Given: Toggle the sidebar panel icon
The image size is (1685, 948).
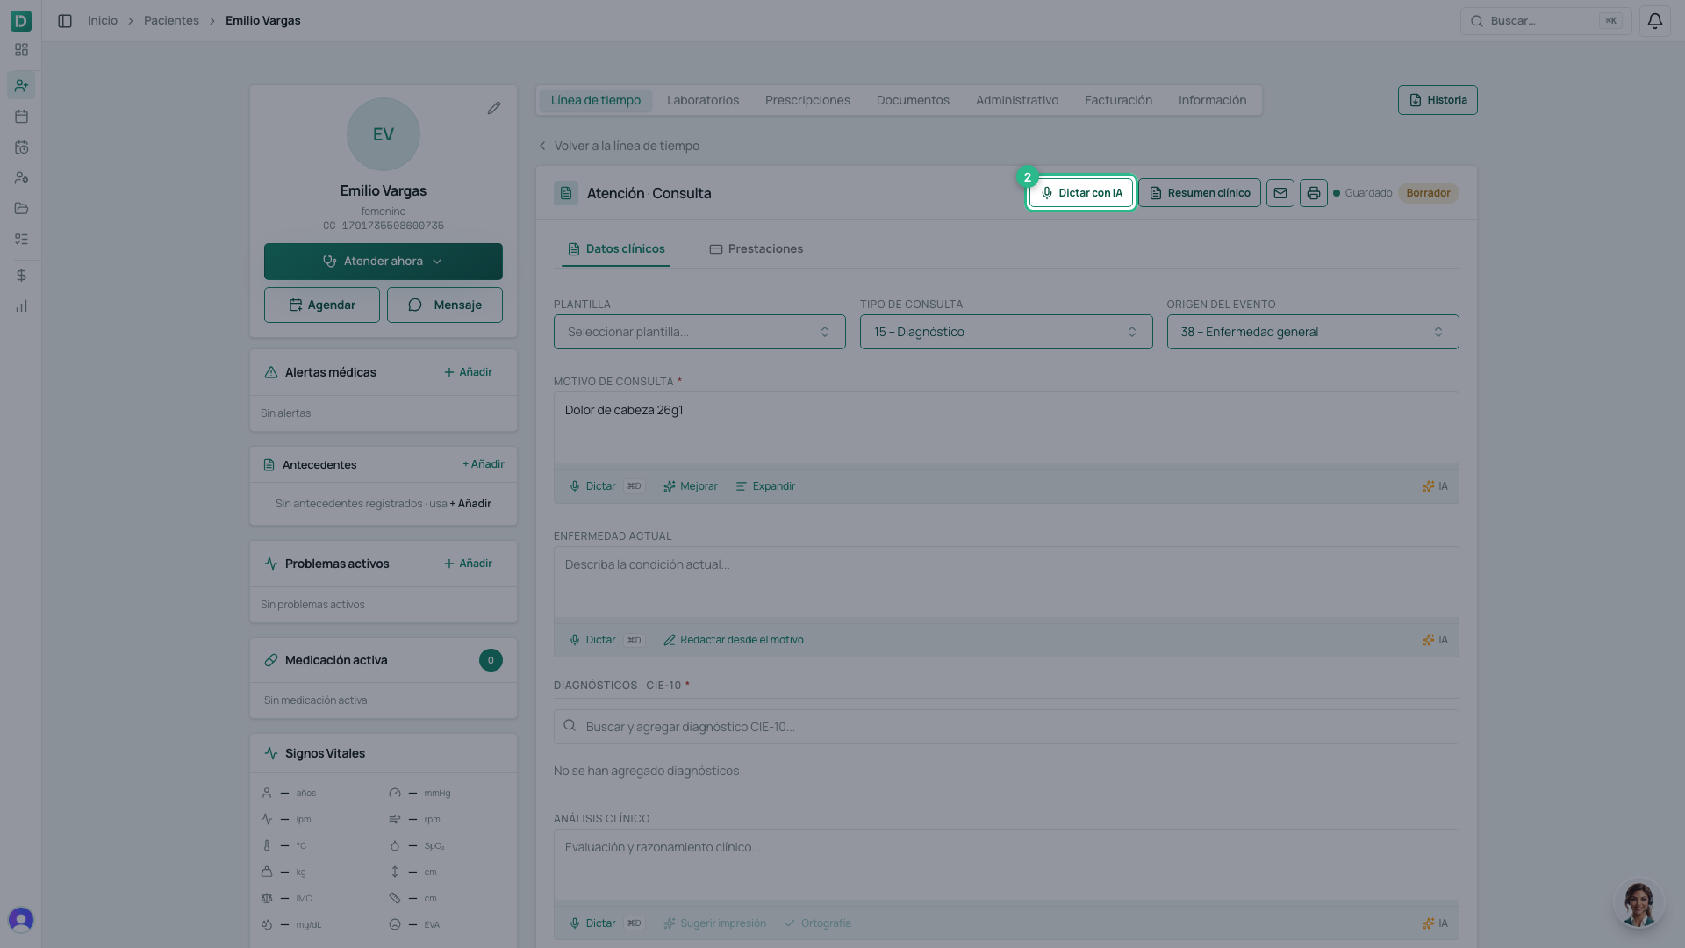Looking at the screenshot, I should pyautogui.click(x=65, y=20).
